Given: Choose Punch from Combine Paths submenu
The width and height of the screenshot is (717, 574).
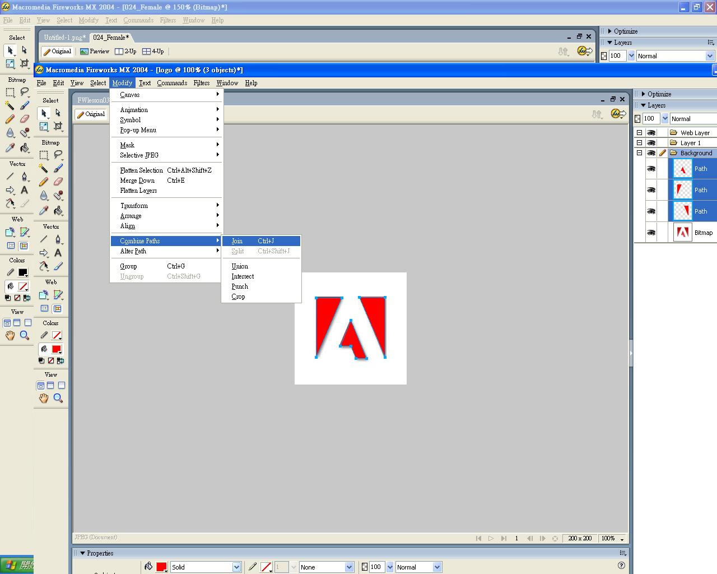Looking at the screenshot, I should (261, 286).
